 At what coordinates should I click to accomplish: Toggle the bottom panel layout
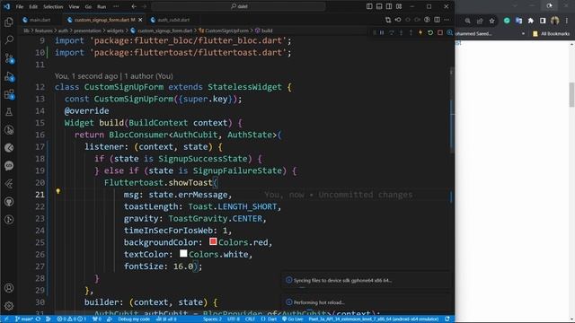coord(379,6)
